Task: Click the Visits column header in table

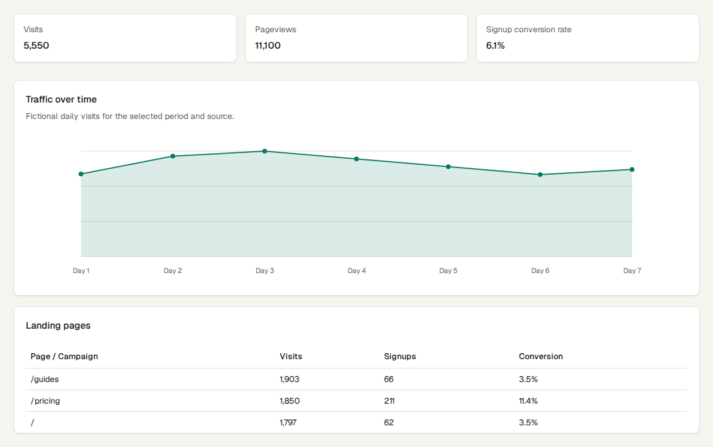Action: click(291, 356)
